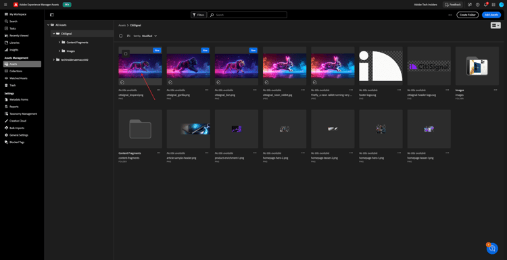Click the magnifier icon in the search bar

coord(212,15)
